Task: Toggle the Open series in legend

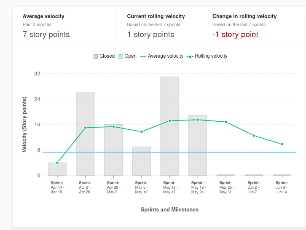Action: (130, 56)
